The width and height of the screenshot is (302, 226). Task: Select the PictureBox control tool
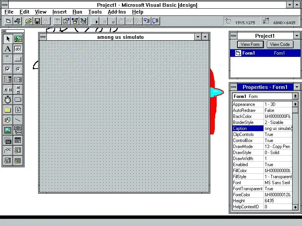click(x=18, y=39)
